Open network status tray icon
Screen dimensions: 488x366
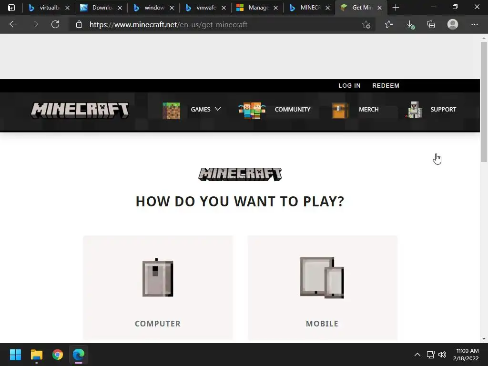430,355
